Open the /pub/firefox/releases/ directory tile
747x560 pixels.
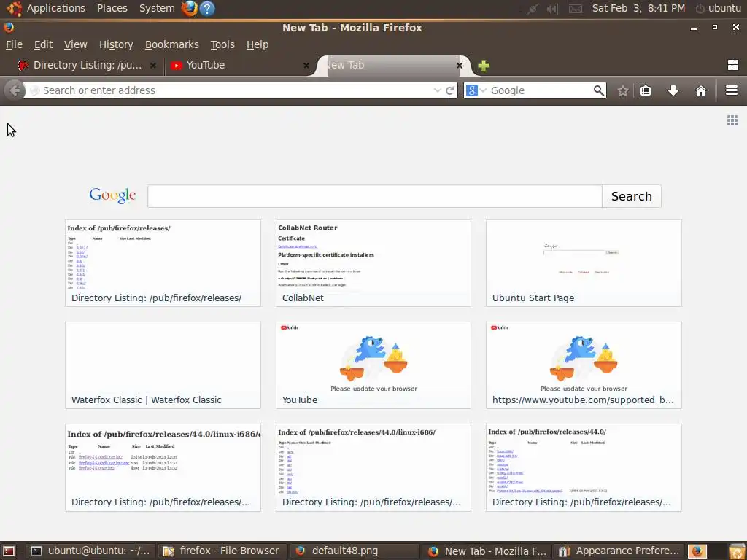click(163, 262)
